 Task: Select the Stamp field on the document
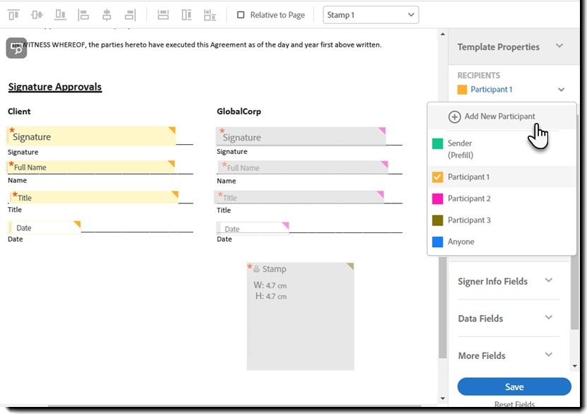click(300, 317)
